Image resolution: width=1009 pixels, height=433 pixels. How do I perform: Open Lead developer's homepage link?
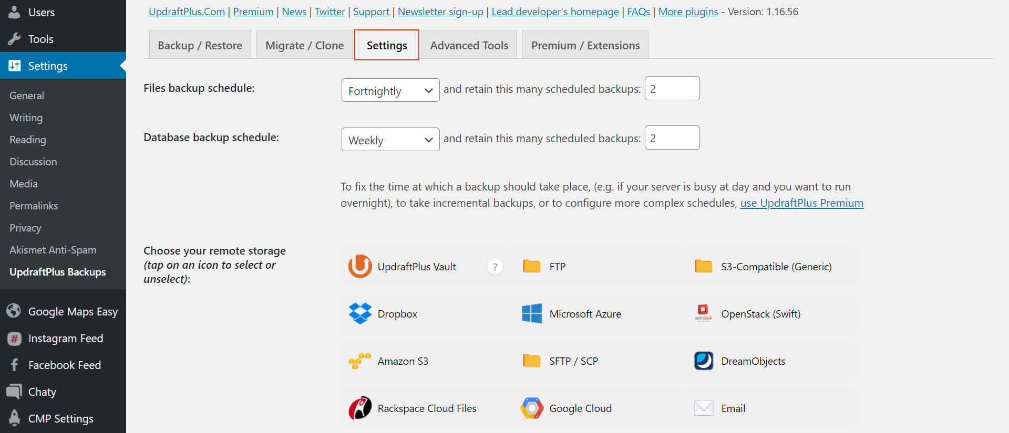point(555,12)
